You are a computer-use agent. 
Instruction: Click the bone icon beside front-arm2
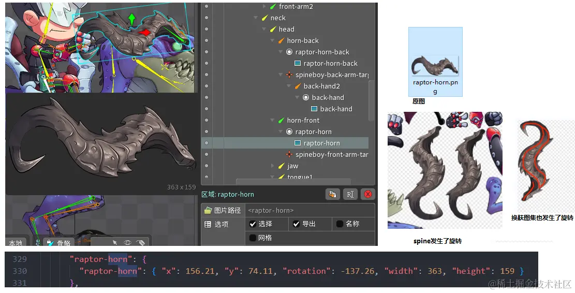coord(273,7)
